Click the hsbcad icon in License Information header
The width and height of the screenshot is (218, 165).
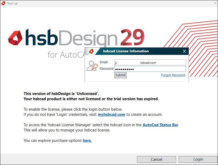coord(91,51)
